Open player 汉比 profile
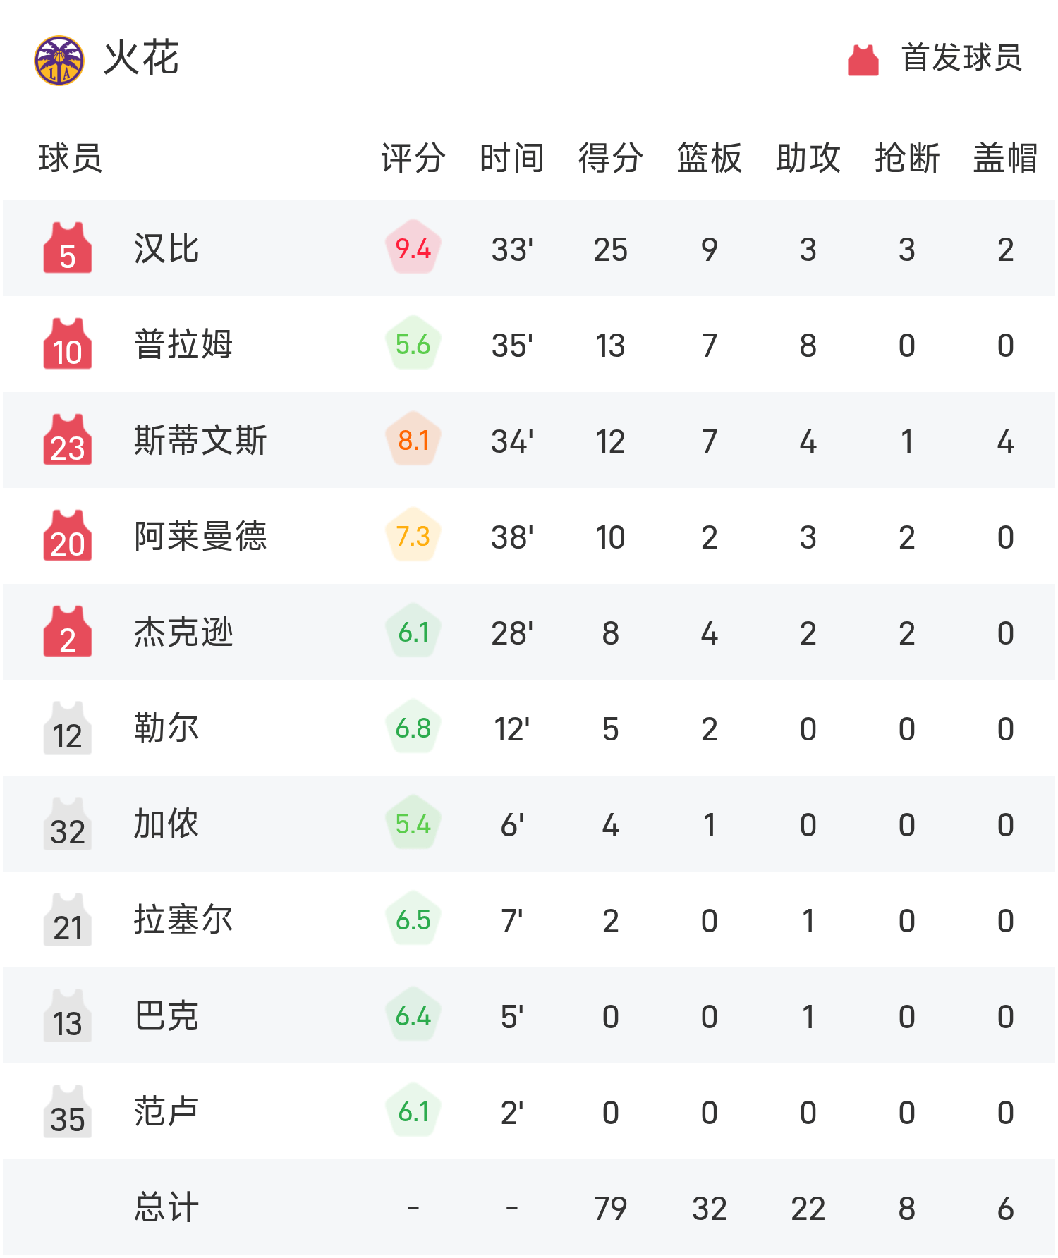 (166, 248)
